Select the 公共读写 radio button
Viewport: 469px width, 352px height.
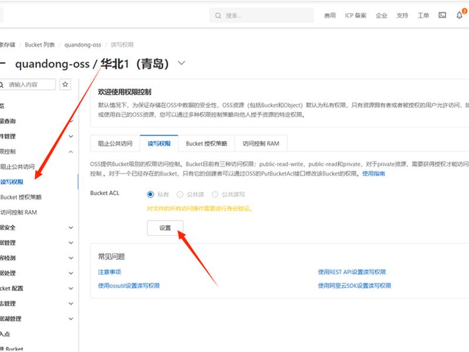[215, 195]
